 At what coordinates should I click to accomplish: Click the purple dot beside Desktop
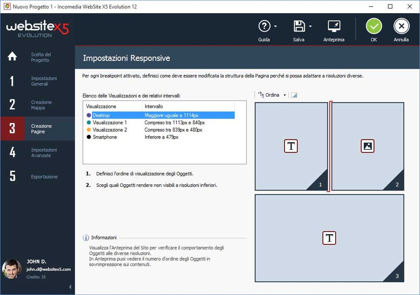89,115
